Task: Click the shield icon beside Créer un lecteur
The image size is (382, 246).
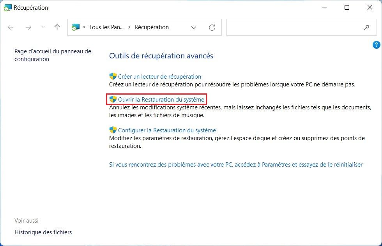Action: [x=113, y=76]
